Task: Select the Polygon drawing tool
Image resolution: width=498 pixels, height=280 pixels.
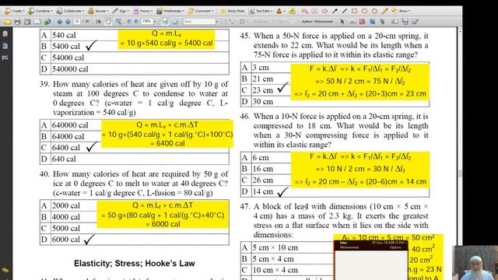Action: pos(374,11)
